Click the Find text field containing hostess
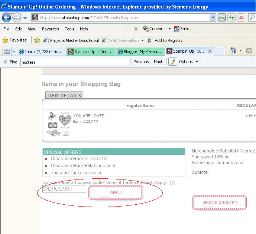The height and width of the screenshot is (234, 256). pyautogui.click(x=75, y=62)
